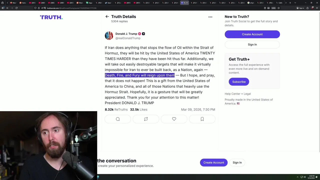The width and height of the screenshot is (320, 180).
Task: Open the Help Center link
Action: click(x=232, y=94)
